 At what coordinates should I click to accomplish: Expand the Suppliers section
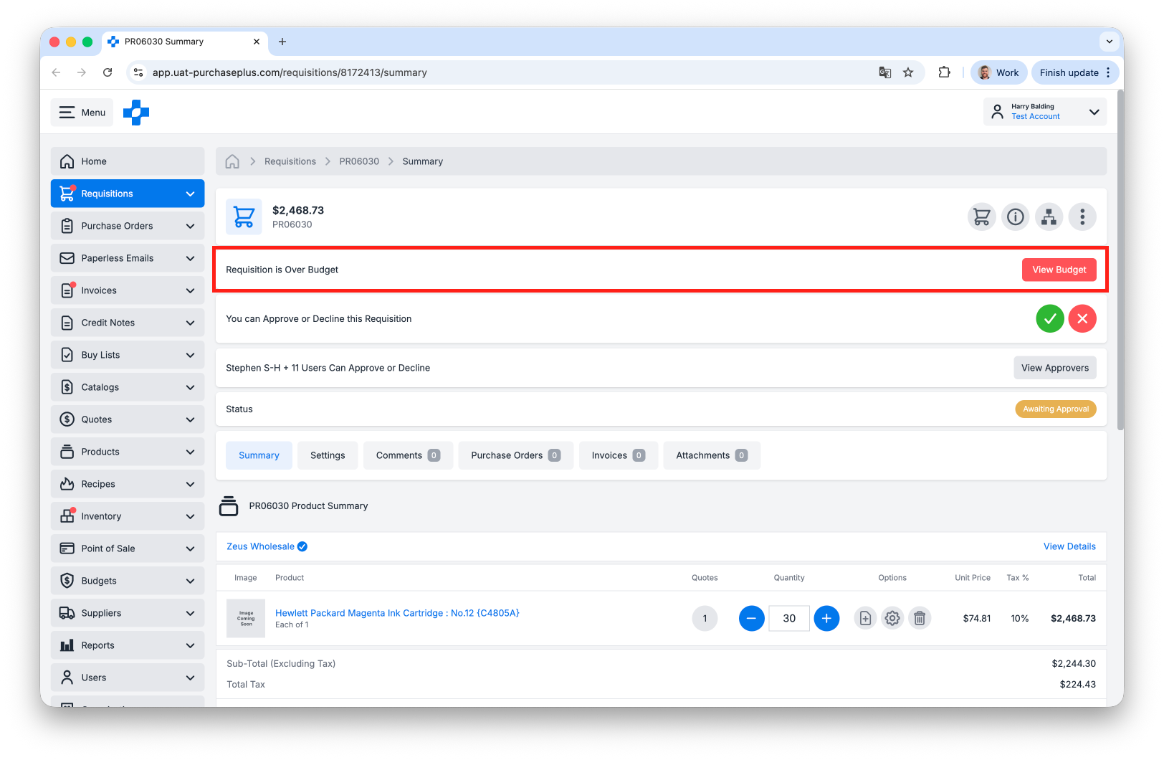coord(128,613)
